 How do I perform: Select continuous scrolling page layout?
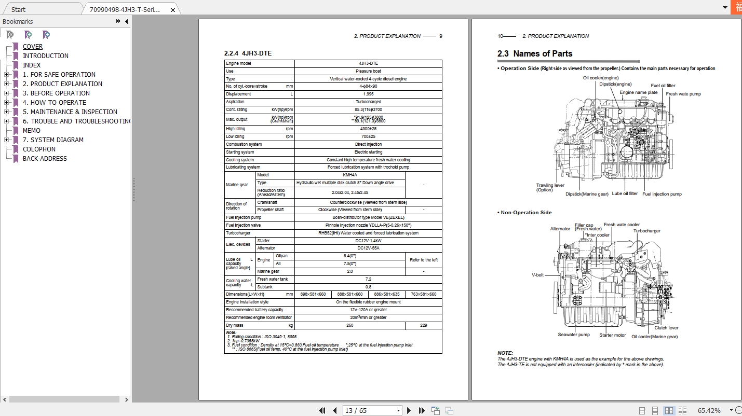[x=655, y=410]
